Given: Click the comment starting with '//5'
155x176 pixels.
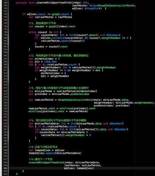Looking at the screenshot, I should [x=43, y=147].
